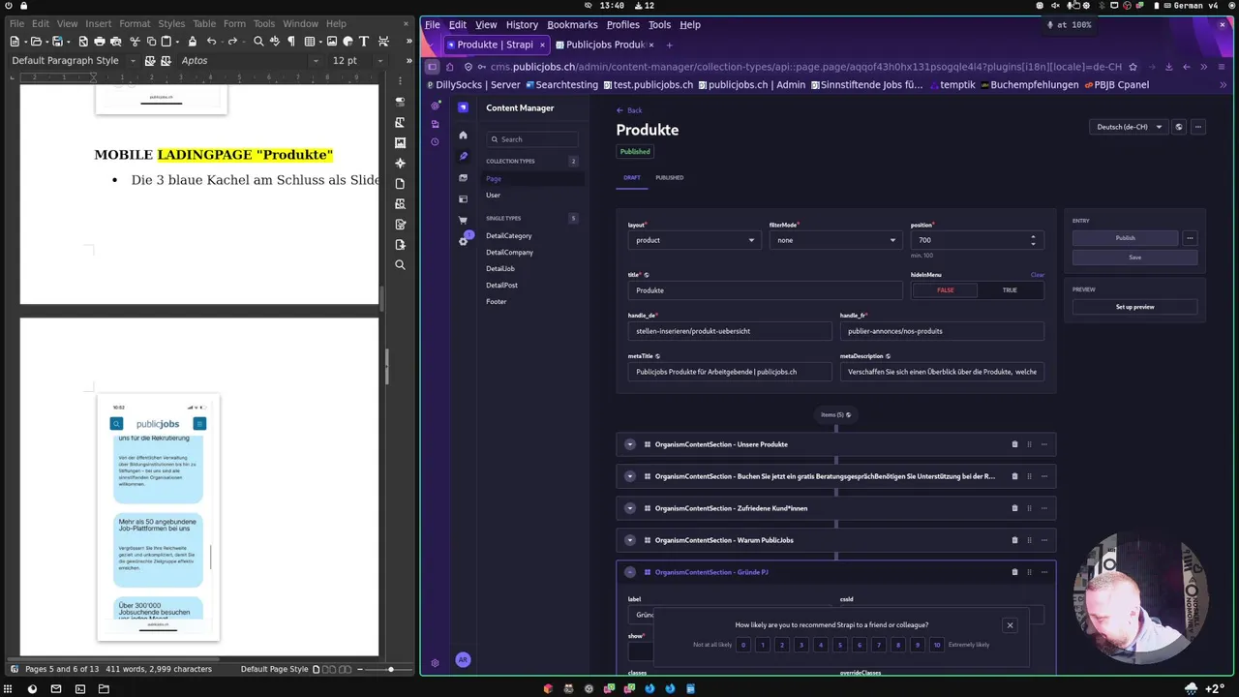This screenshot has height=697, width=1239.
Task: Click refresh/locale icon beside Deutsch dropdown
Action: 1178,127
